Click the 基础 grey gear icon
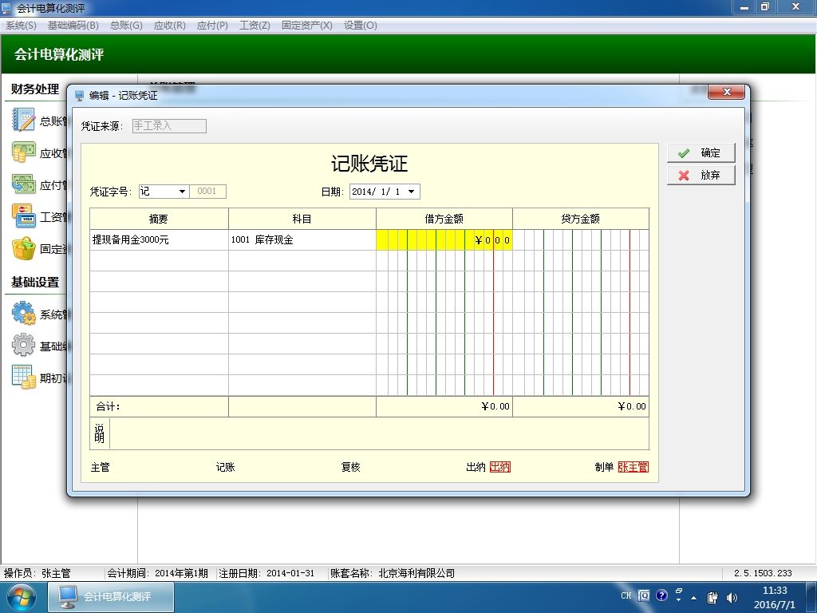The image size is (817, 613). pos(23,345)
